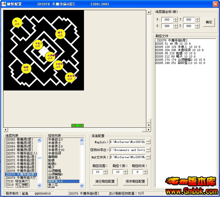The width and height of the screenshot is (220, 197).
Task: Select [D2072 牛魔寺庙2层] in map list
Action: click(21, 160)
